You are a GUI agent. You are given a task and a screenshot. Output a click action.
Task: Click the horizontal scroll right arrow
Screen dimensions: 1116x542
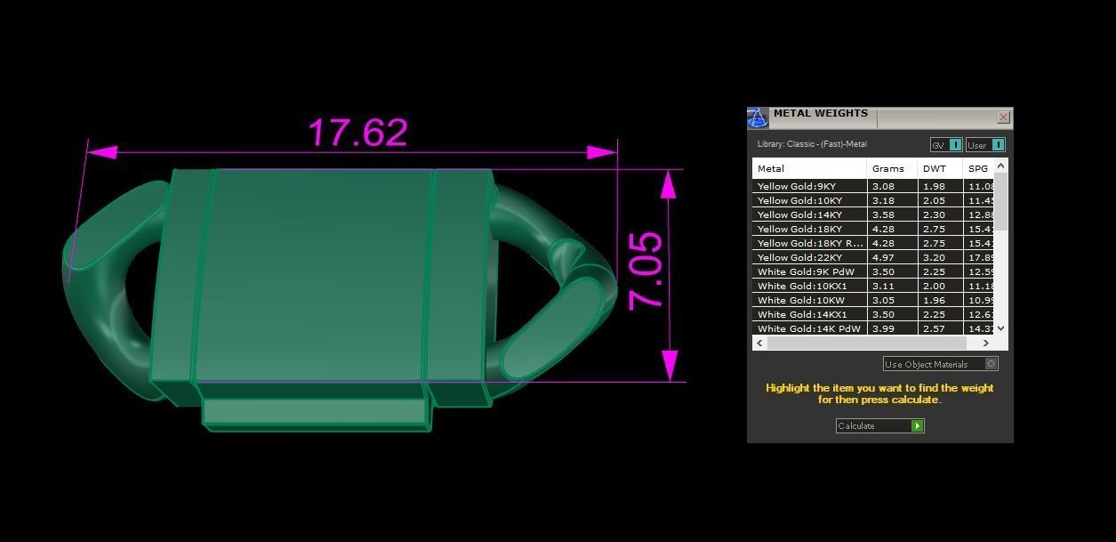[986, 343]
